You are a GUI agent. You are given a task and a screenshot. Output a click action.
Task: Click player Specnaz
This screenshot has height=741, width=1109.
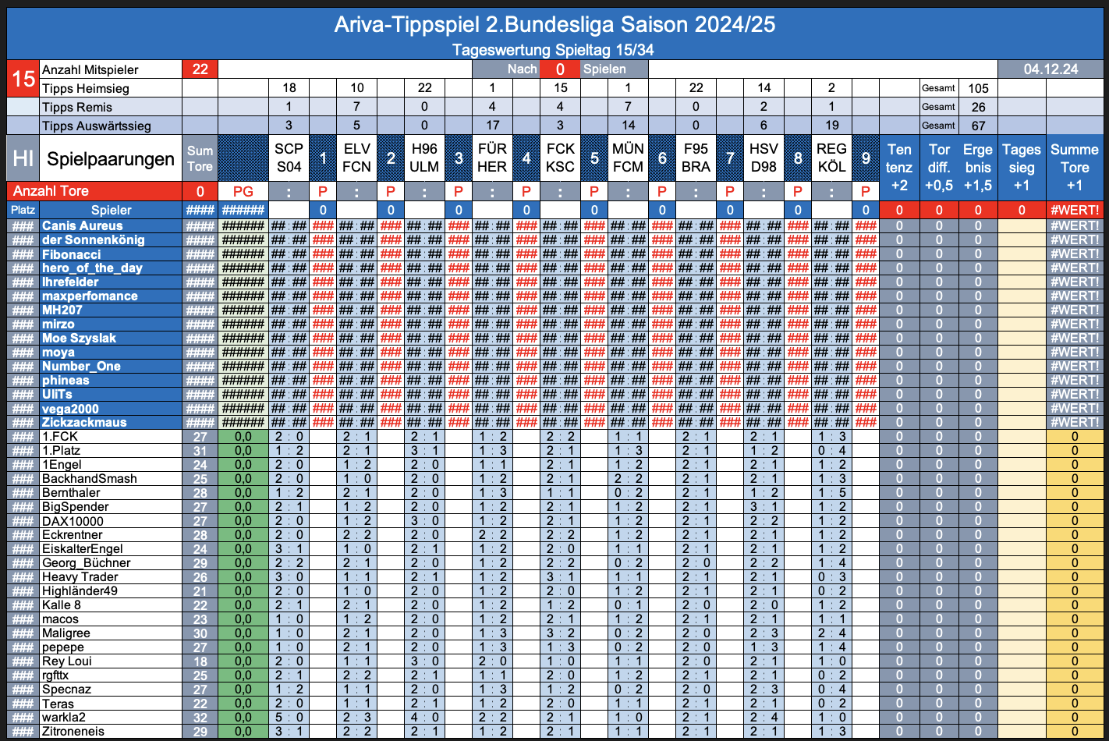67,689
